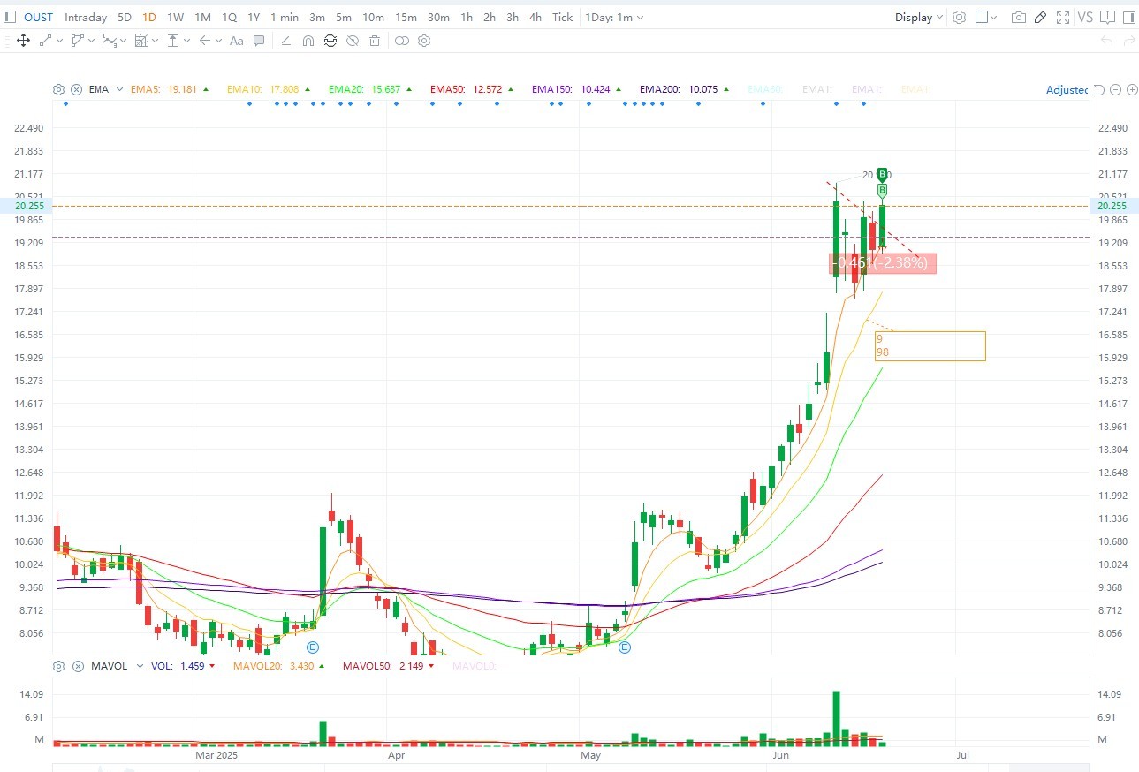Screen dimensions: 1139x772
Task: Click the left E earnings marker
Action: click(x=312, y=647)
